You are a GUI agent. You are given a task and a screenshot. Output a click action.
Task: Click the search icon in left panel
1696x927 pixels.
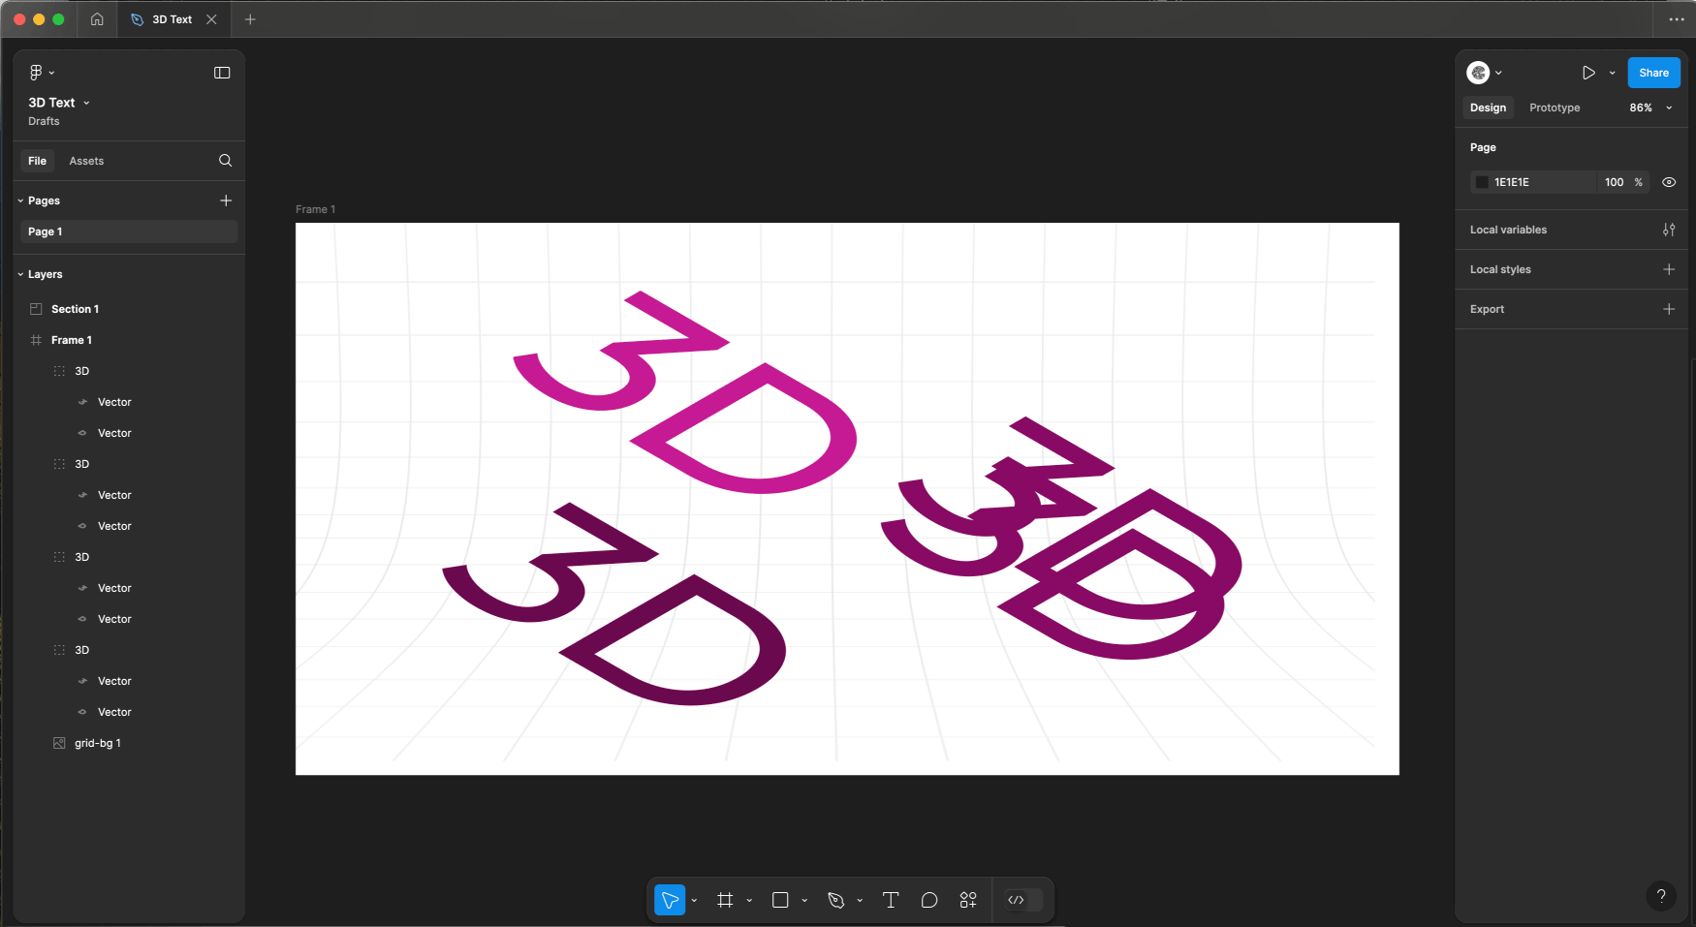coord(225,161)
